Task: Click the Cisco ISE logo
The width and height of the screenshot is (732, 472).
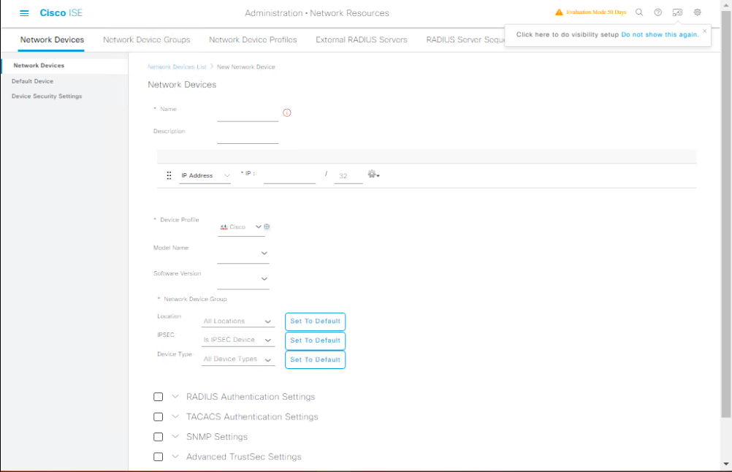Action: (61, 13)
